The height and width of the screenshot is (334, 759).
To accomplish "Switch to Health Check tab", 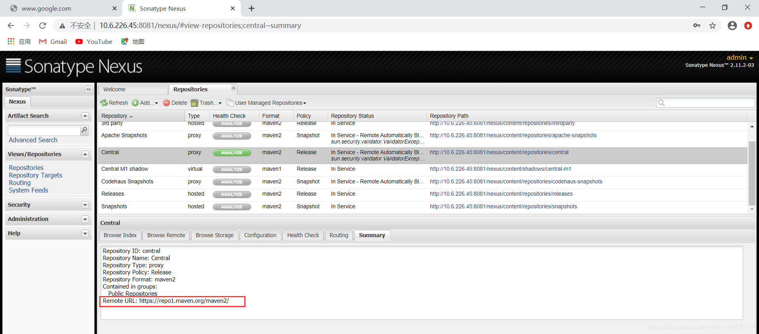I will pos(303,235).
